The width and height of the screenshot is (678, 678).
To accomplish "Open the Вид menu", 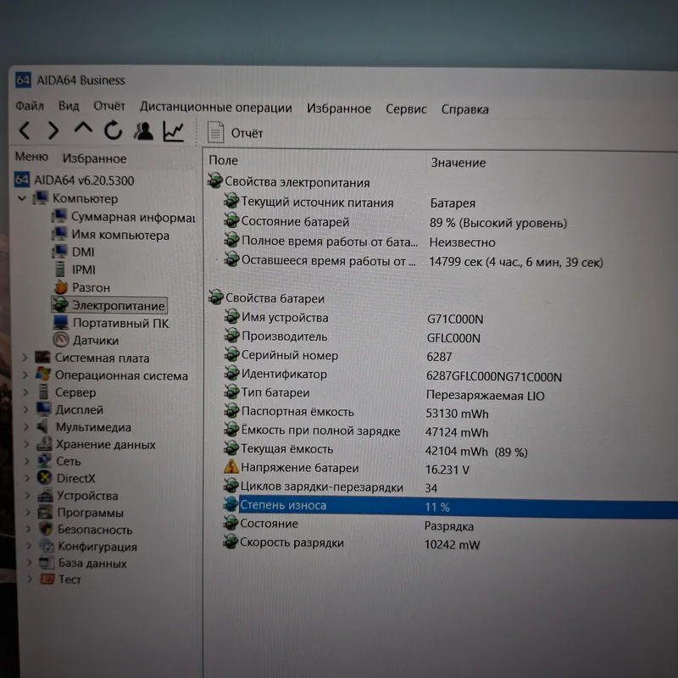I will (69, 106).
